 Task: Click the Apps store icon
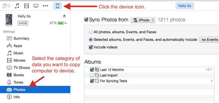pyautogui.click(x=9, y=46)
